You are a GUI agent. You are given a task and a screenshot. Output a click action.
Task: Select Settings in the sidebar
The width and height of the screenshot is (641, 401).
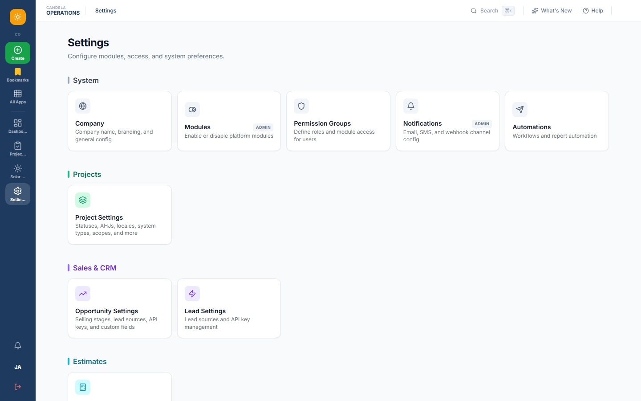tap(18, 194)
